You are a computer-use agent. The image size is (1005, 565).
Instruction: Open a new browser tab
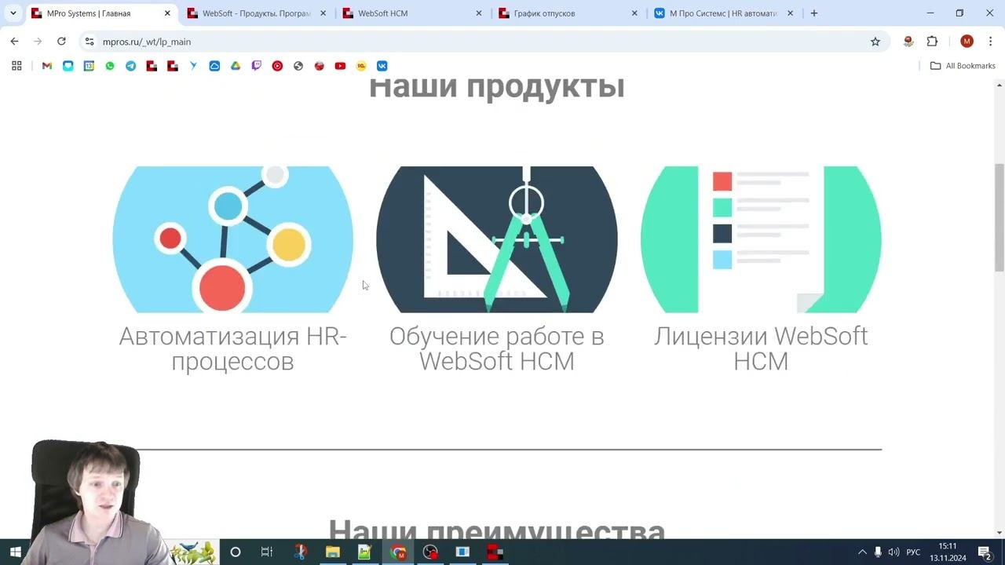pos(813,13)
